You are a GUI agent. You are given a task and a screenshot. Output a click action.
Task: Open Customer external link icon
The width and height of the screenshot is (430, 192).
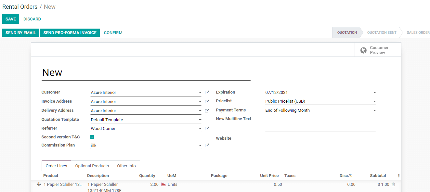[x=207, y=93]
